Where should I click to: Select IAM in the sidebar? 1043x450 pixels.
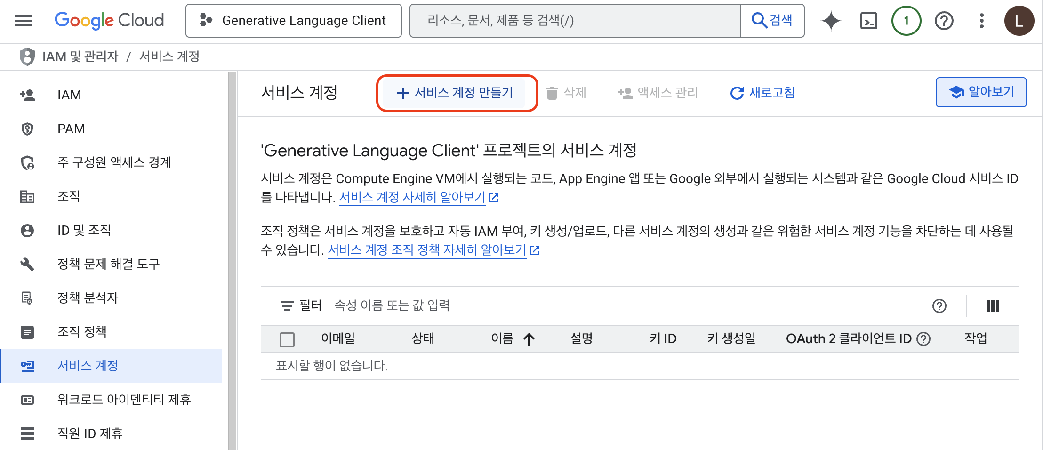point(112,95)
